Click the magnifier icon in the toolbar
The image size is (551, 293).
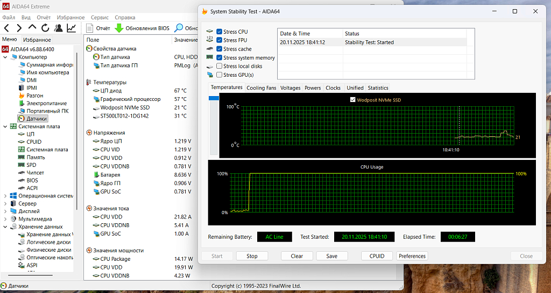point(179,28)
